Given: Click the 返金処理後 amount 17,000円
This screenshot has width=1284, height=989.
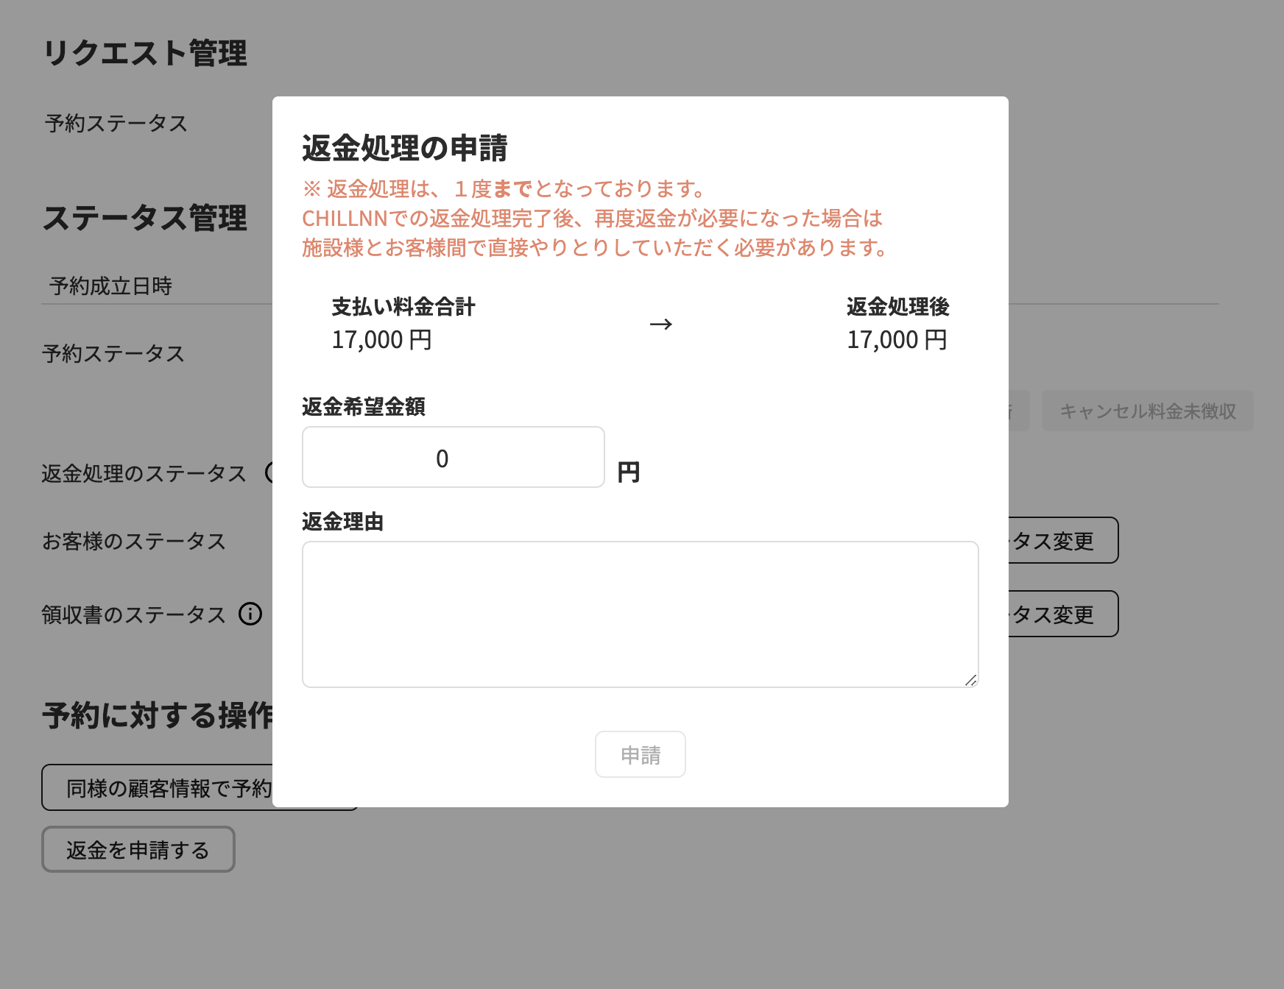Looking at the screenshot, I should pyautogui.click(x=897, y=339).
